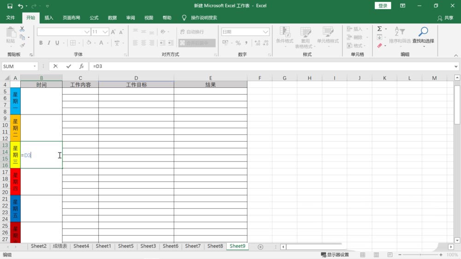Toggle Underline formatting button
Viewport: 461px width, 259px height.
coord(57,43)
